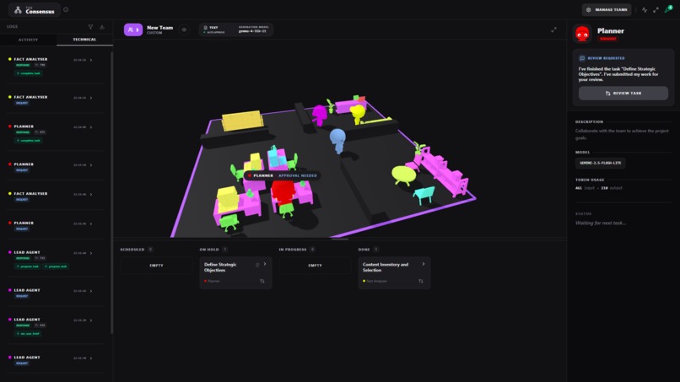This screenshot has height=382, width=680.
Task: Toggle Auto Approve setting
Action: tap(214, 32)
